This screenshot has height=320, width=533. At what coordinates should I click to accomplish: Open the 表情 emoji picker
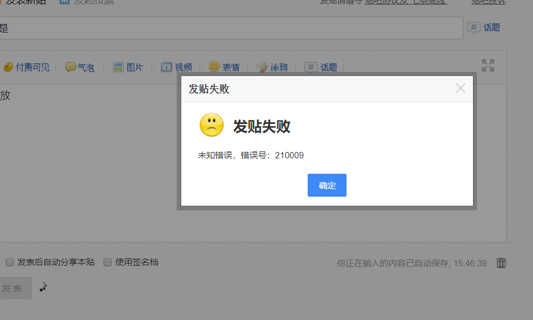(x=224, y=67)
